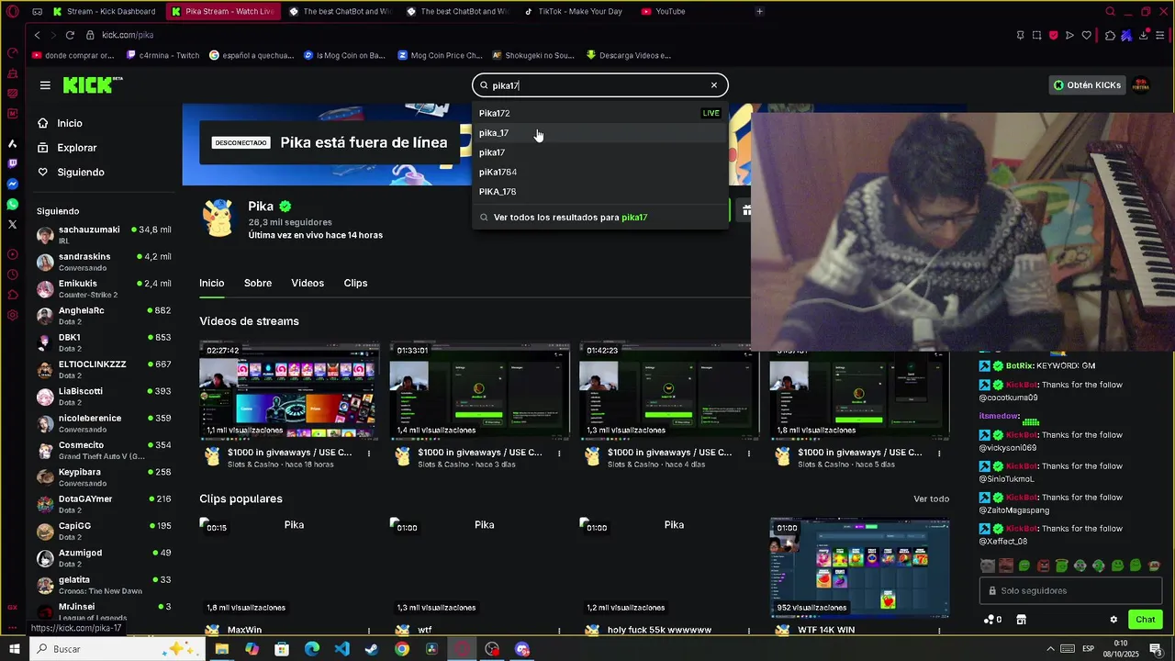
Task: Choose the pika_17 suggestion
Action: 599,133
